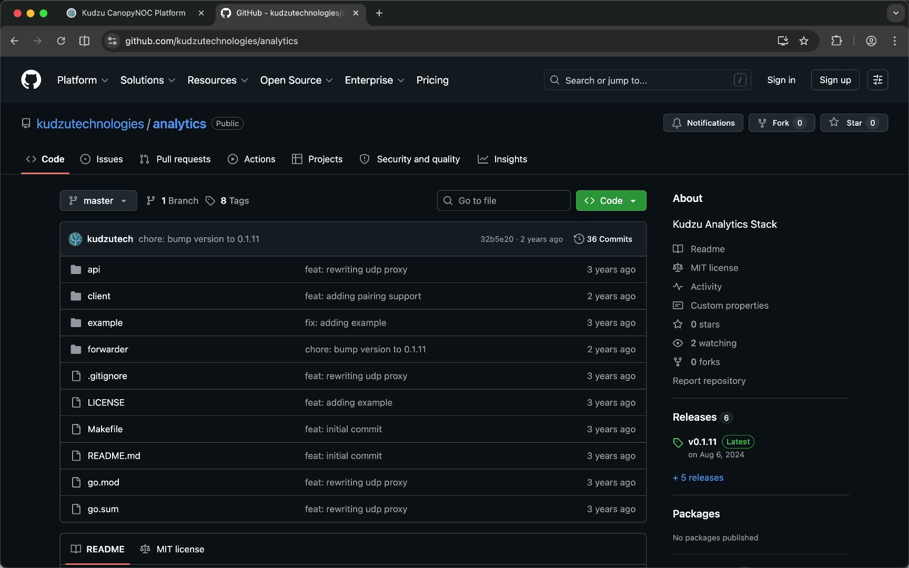Fork the repository with the Fork button
The image size is (909, 568).
point(781,123)
